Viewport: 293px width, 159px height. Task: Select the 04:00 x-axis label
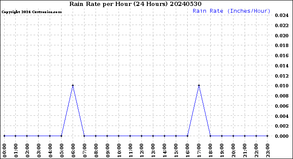50,151
